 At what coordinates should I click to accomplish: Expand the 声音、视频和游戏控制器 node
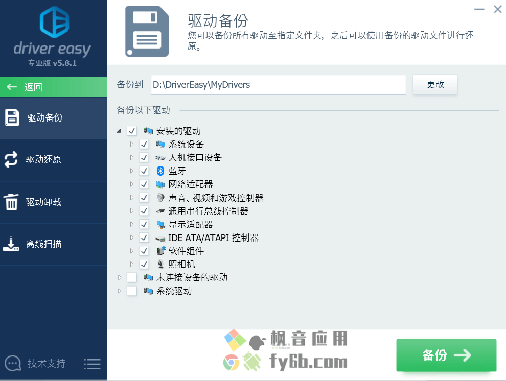132,198
